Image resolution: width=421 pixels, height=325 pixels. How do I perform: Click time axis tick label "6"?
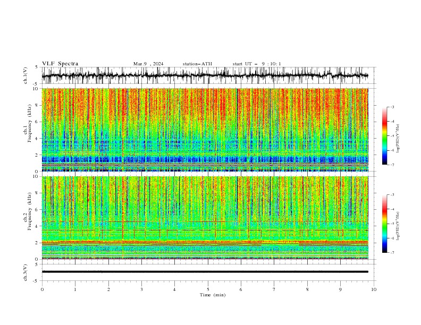coord(241,289)
